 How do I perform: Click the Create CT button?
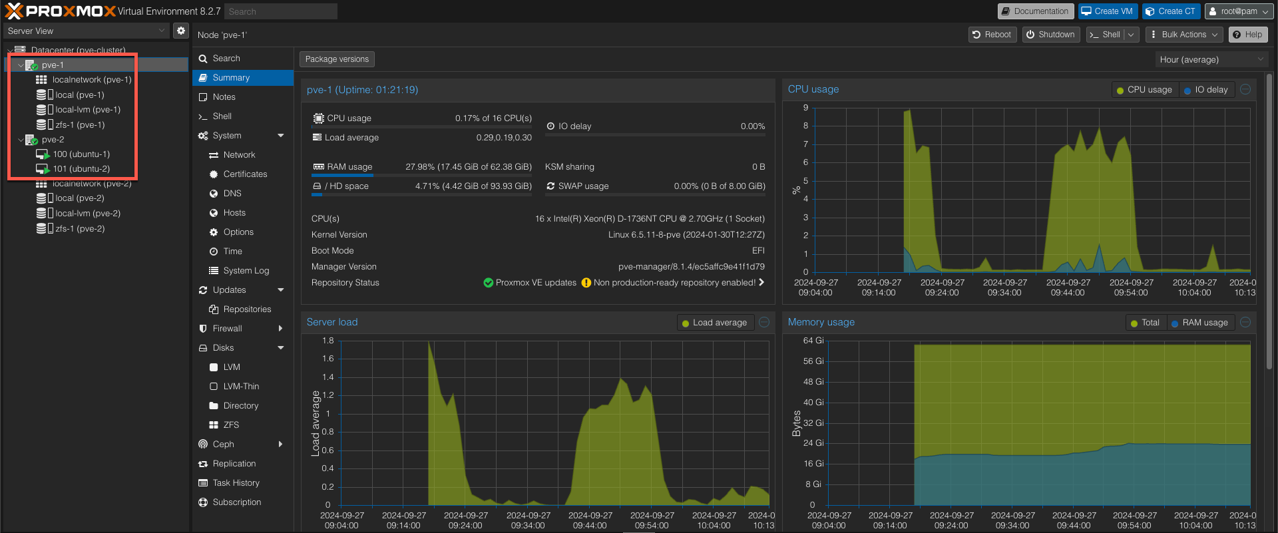tap(1171, 11)
